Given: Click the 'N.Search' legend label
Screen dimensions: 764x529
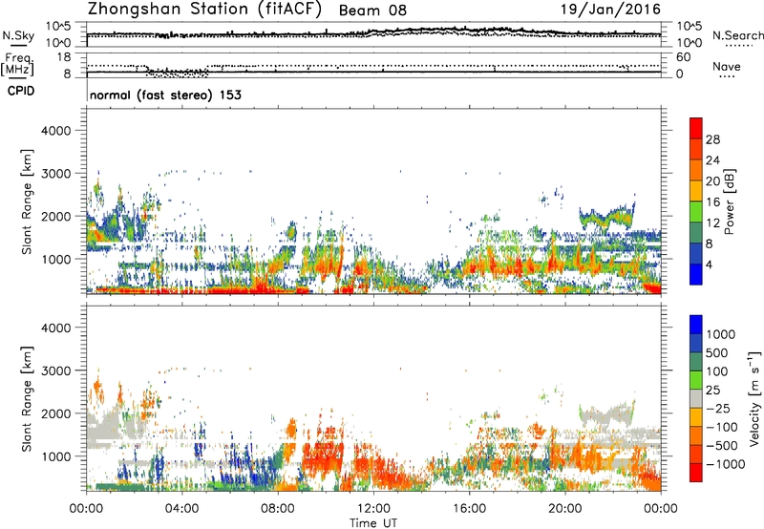Looking at the screenshot, I should (x=738, y=35).
